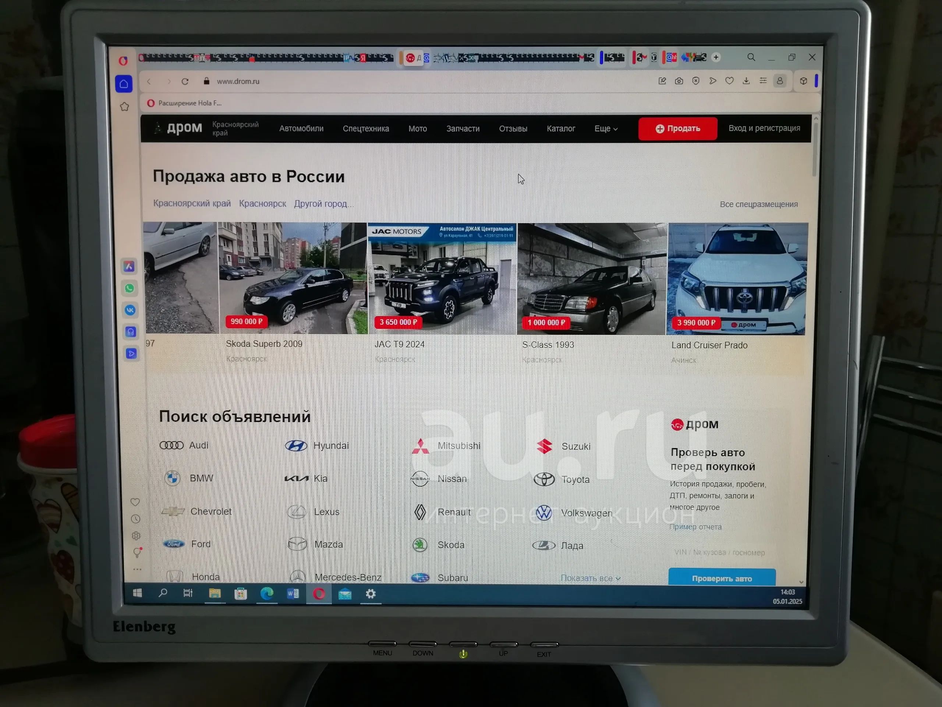Open Windows Start menu
942x707 pixels.
(x=137, y=593)
